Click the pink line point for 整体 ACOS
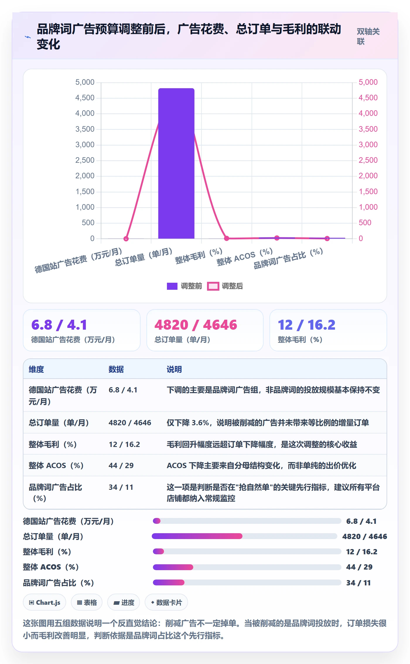Viewport: 410px width, 664px height. 277,238
